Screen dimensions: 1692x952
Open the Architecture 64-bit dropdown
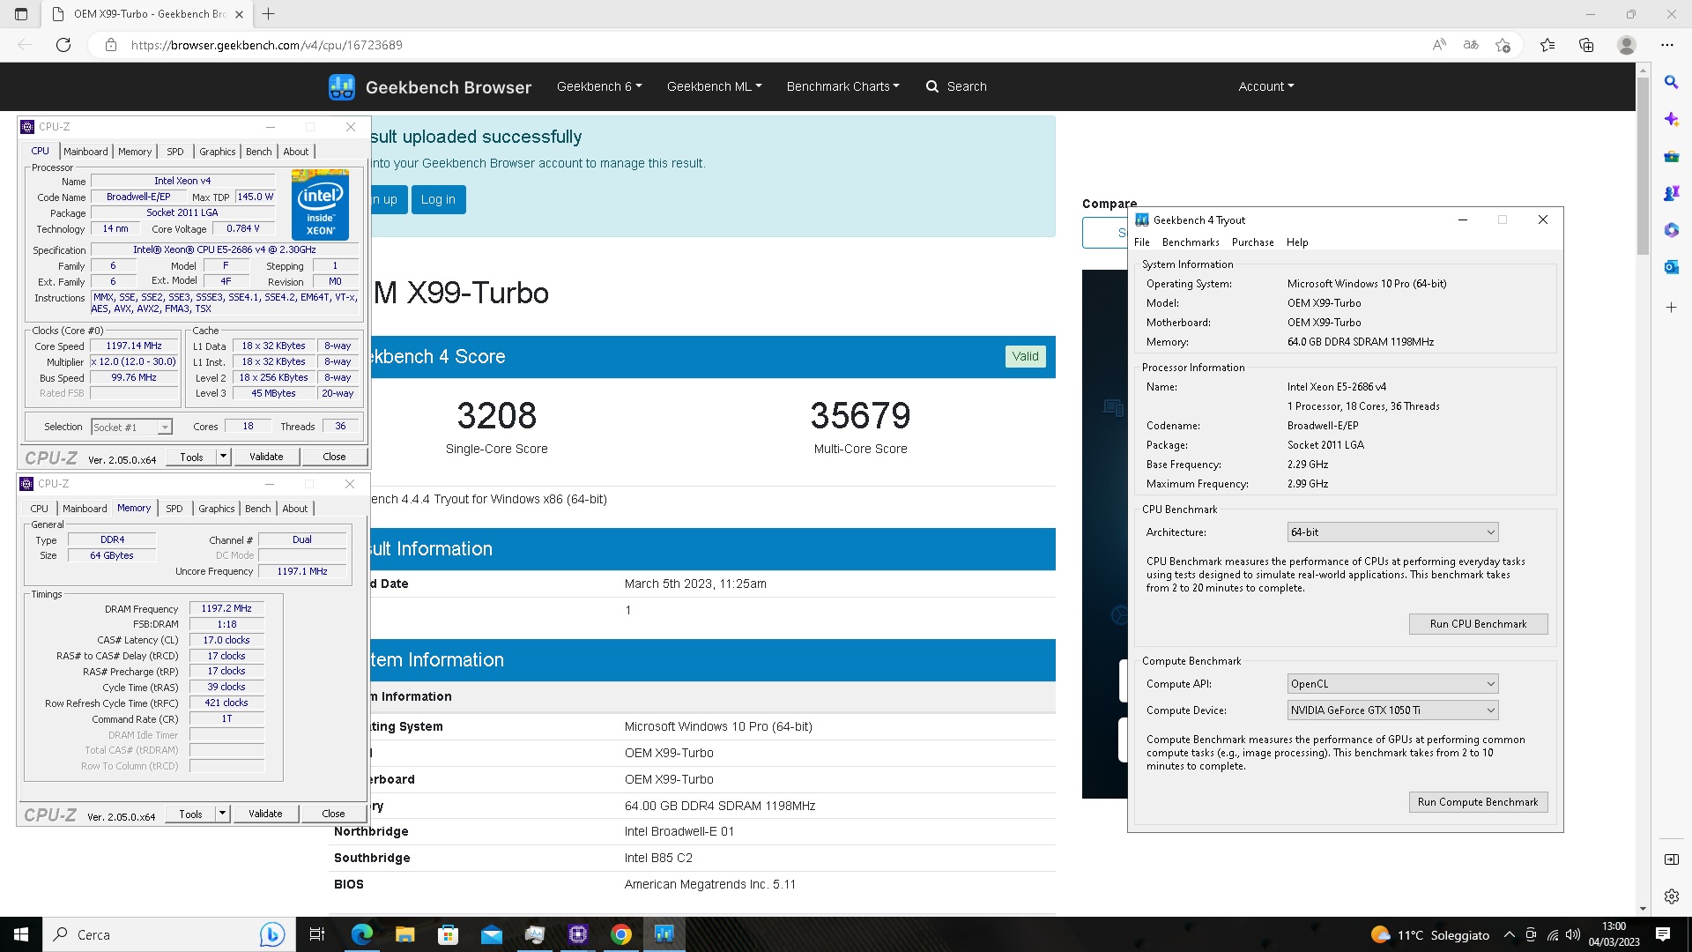pyautogui.click(x=1392, y=532)
